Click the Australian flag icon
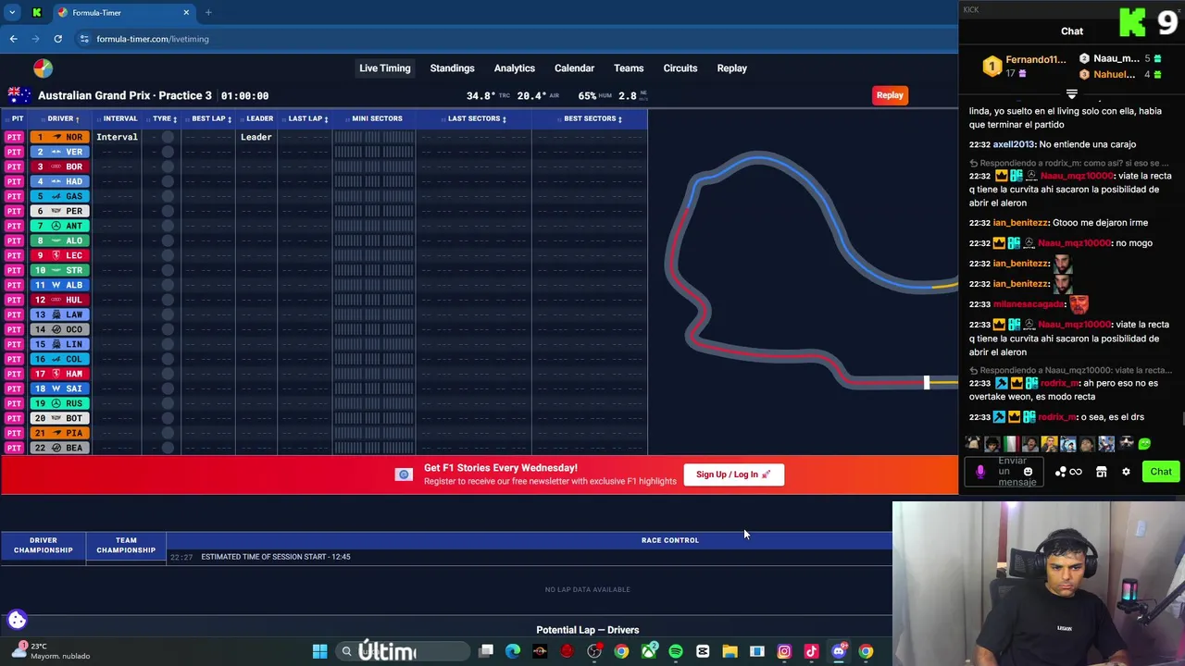This screenshot has width=1185, height=666. pyautogui.click(x=19, y=95)
